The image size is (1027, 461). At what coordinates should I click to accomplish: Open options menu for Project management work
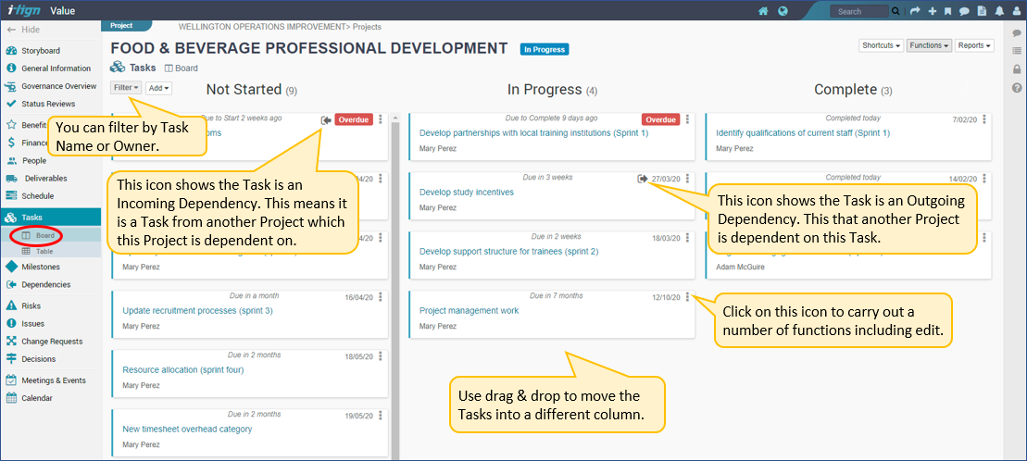pos(687,297)
